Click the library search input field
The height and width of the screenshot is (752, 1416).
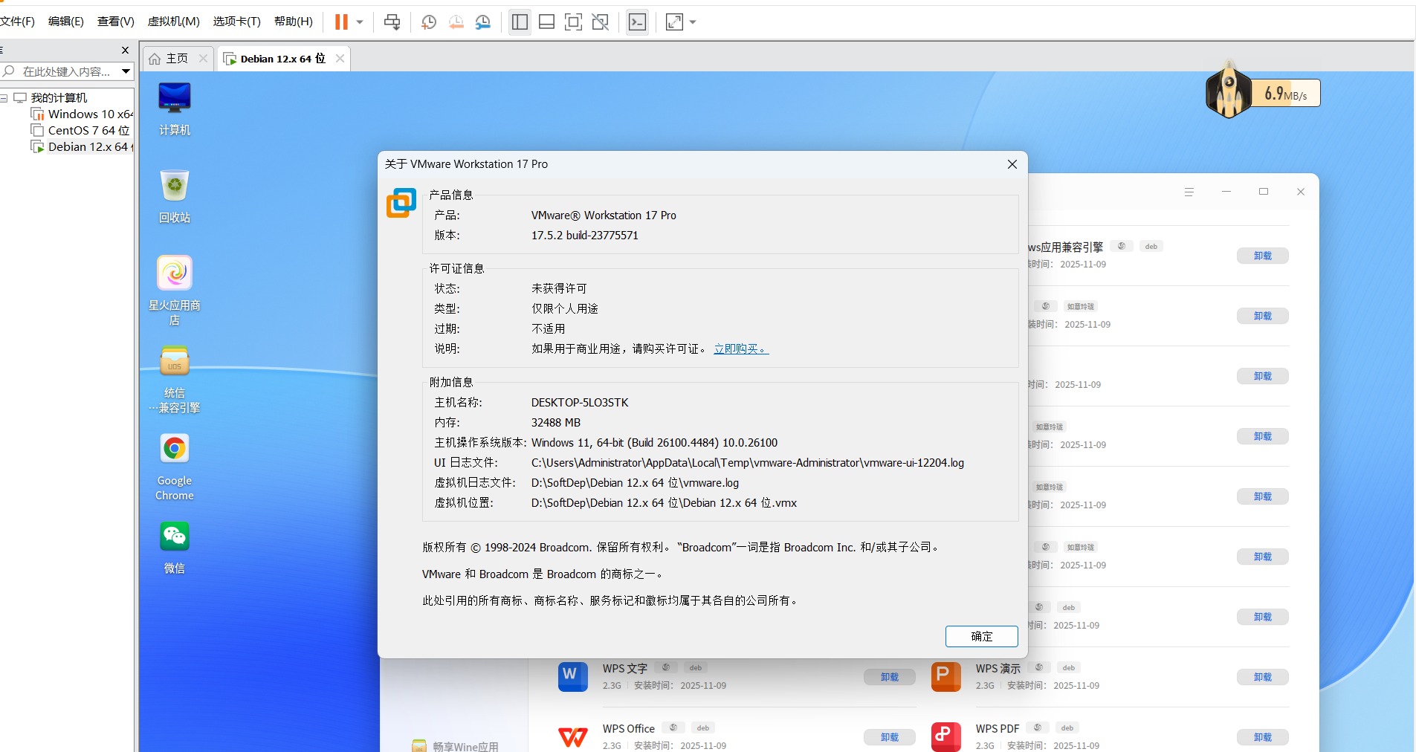point(67,71)
